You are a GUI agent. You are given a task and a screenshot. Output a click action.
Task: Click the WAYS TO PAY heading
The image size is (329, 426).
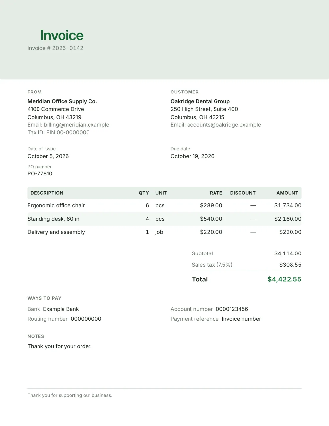click(44, 298)
